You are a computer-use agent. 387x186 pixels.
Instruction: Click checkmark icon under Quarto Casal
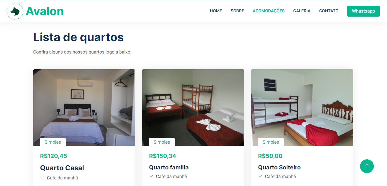pos(42,178)
